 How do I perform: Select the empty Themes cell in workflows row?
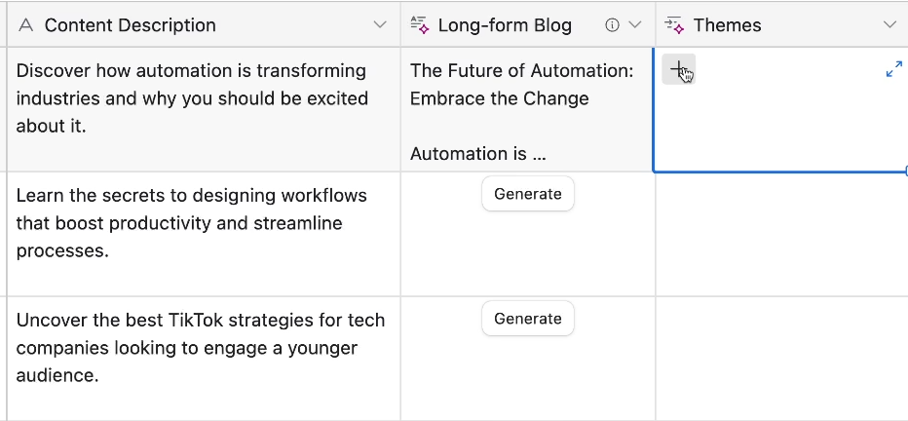[781, 234]
